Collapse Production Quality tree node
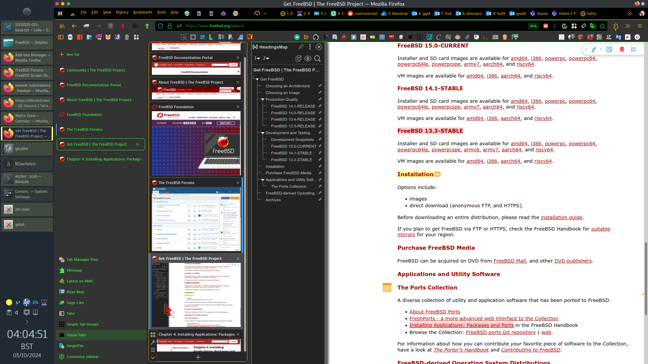 (263, 100)
